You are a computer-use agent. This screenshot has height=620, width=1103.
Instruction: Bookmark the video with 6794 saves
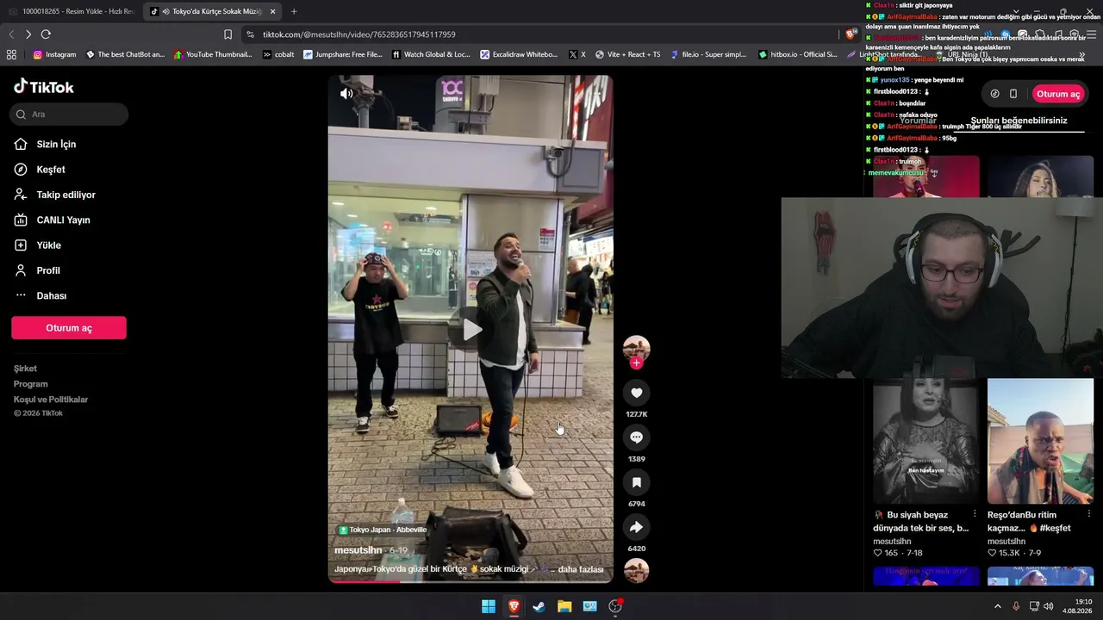636,482
